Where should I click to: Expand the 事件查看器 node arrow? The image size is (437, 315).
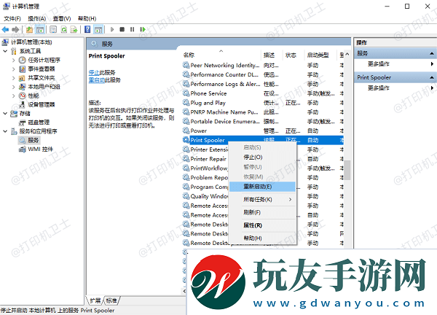[x=13, y=69]
